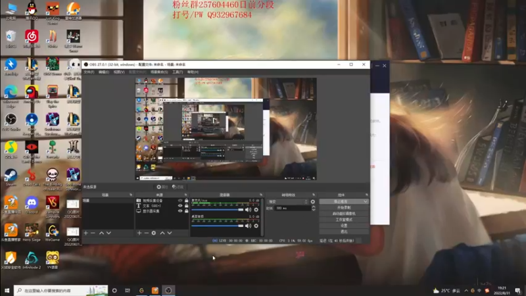Open transition properties gear icon
Screen dimensions: 526x296
click(x=313, y=202)
